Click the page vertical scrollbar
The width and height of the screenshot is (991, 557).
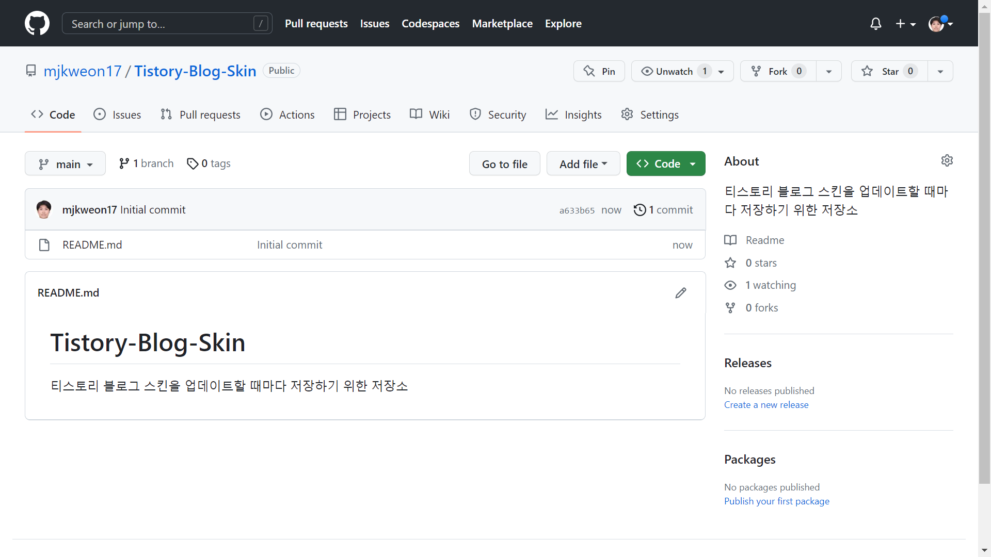pos(984,248)
